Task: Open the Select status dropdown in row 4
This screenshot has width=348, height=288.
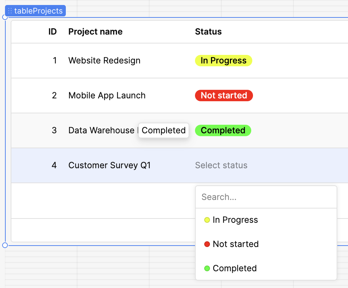Action: click(221, 165)
